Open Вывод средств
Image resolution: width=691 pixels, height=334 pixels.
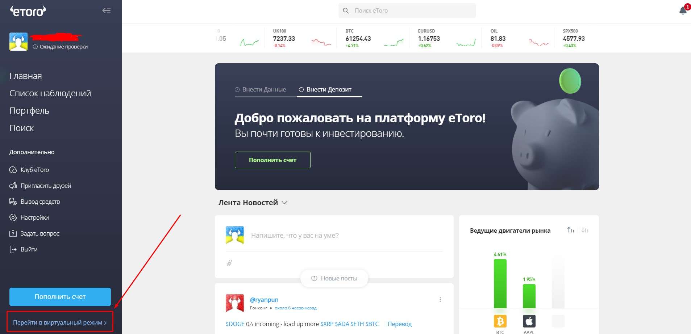tap(40, 202)
